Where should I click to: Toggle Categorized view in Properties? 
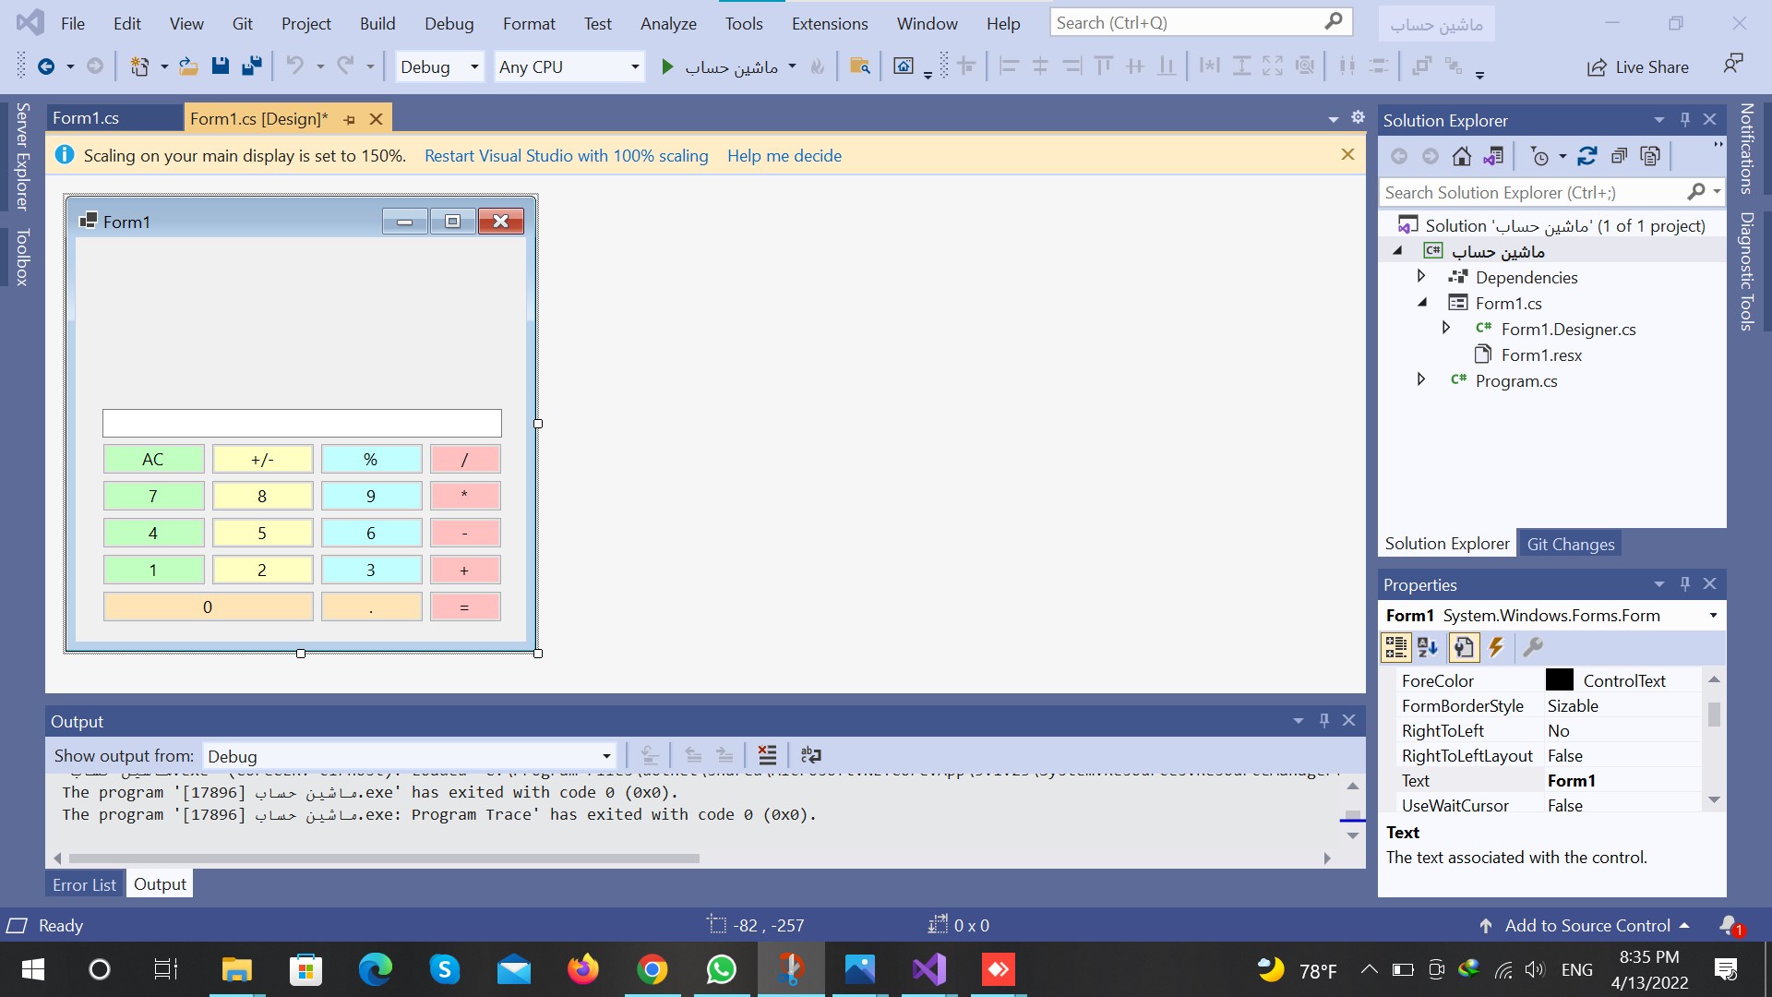click(x=1395, y=647)
